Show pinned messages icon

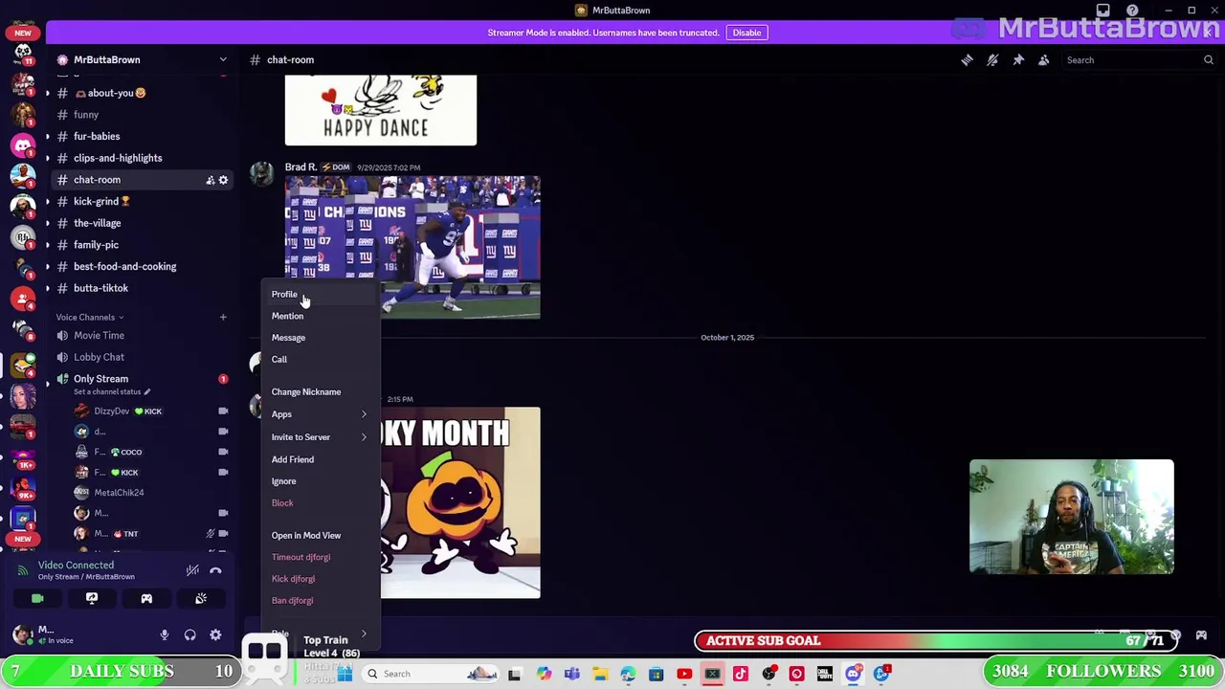[x=1018, y=60]
